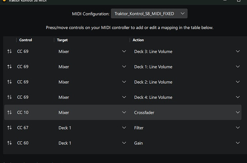247x163 pixels.
Task: Click the Control column header
Action: coord(25,40)
